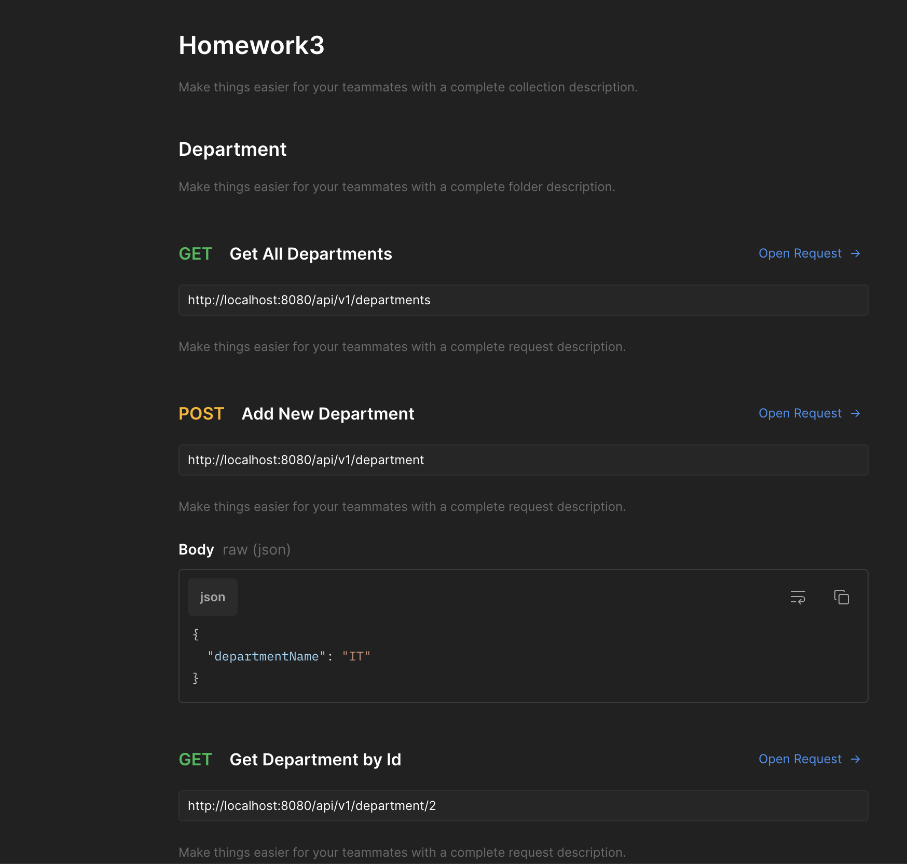
Task: Open Request for Get Department by Id
Action: coord(800,759)
